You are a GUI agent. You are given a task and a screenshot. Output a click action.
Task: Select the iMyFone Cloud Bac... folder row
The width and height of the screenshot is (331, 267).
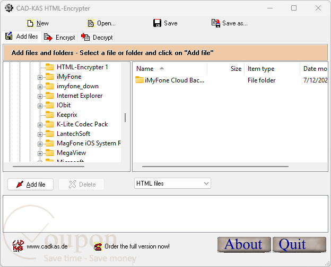pos(231,80)
